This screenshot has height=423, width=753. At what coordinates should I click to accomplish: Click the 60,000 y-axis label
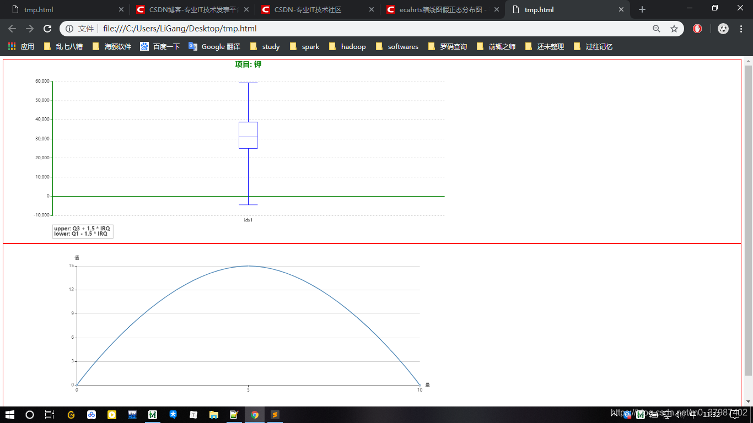(41, 81)
